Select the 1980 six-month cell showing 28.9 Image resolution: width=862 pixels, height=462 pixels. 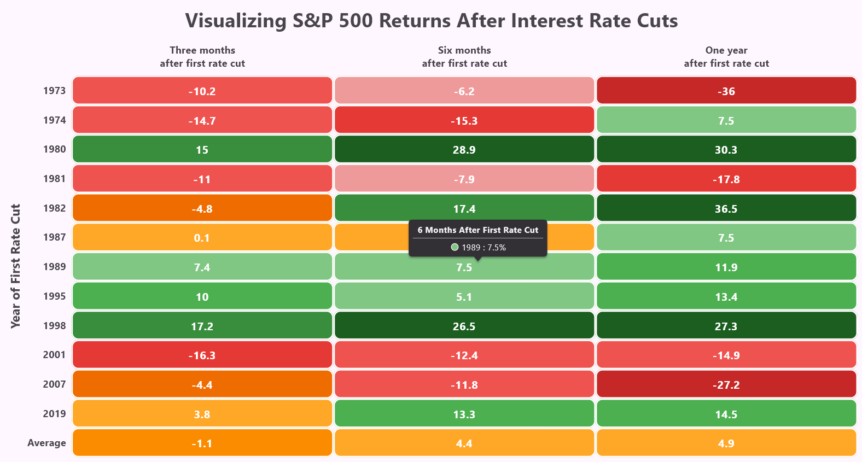(464, 149)
